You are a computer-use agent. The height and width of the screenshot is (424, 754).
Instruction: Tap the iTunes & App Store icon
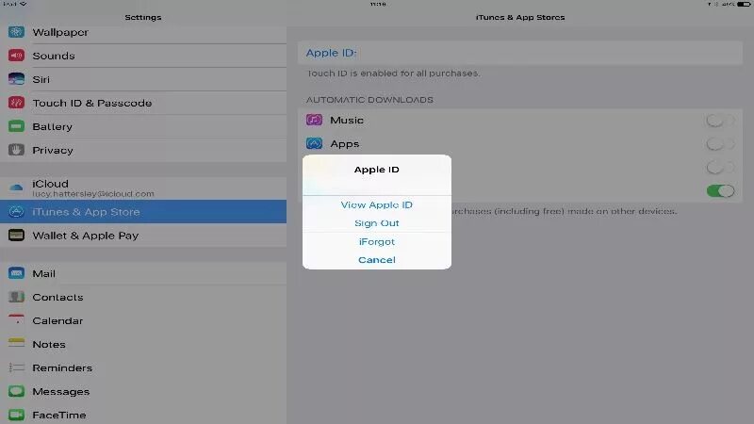click(16, 211)
